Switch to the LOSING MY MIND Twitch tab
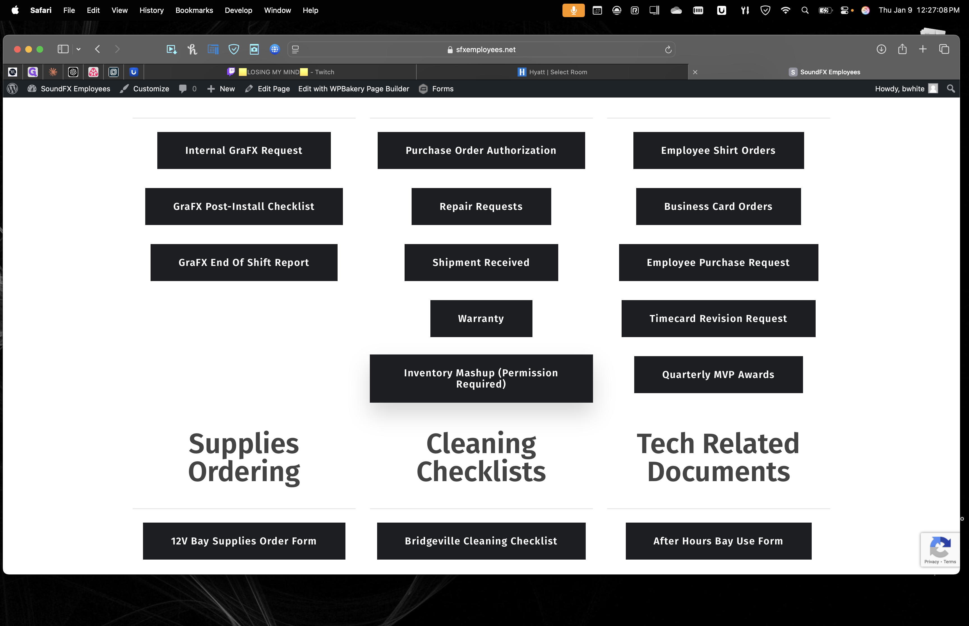This screenshot has width=969, height=626. (x=281, y=72)
